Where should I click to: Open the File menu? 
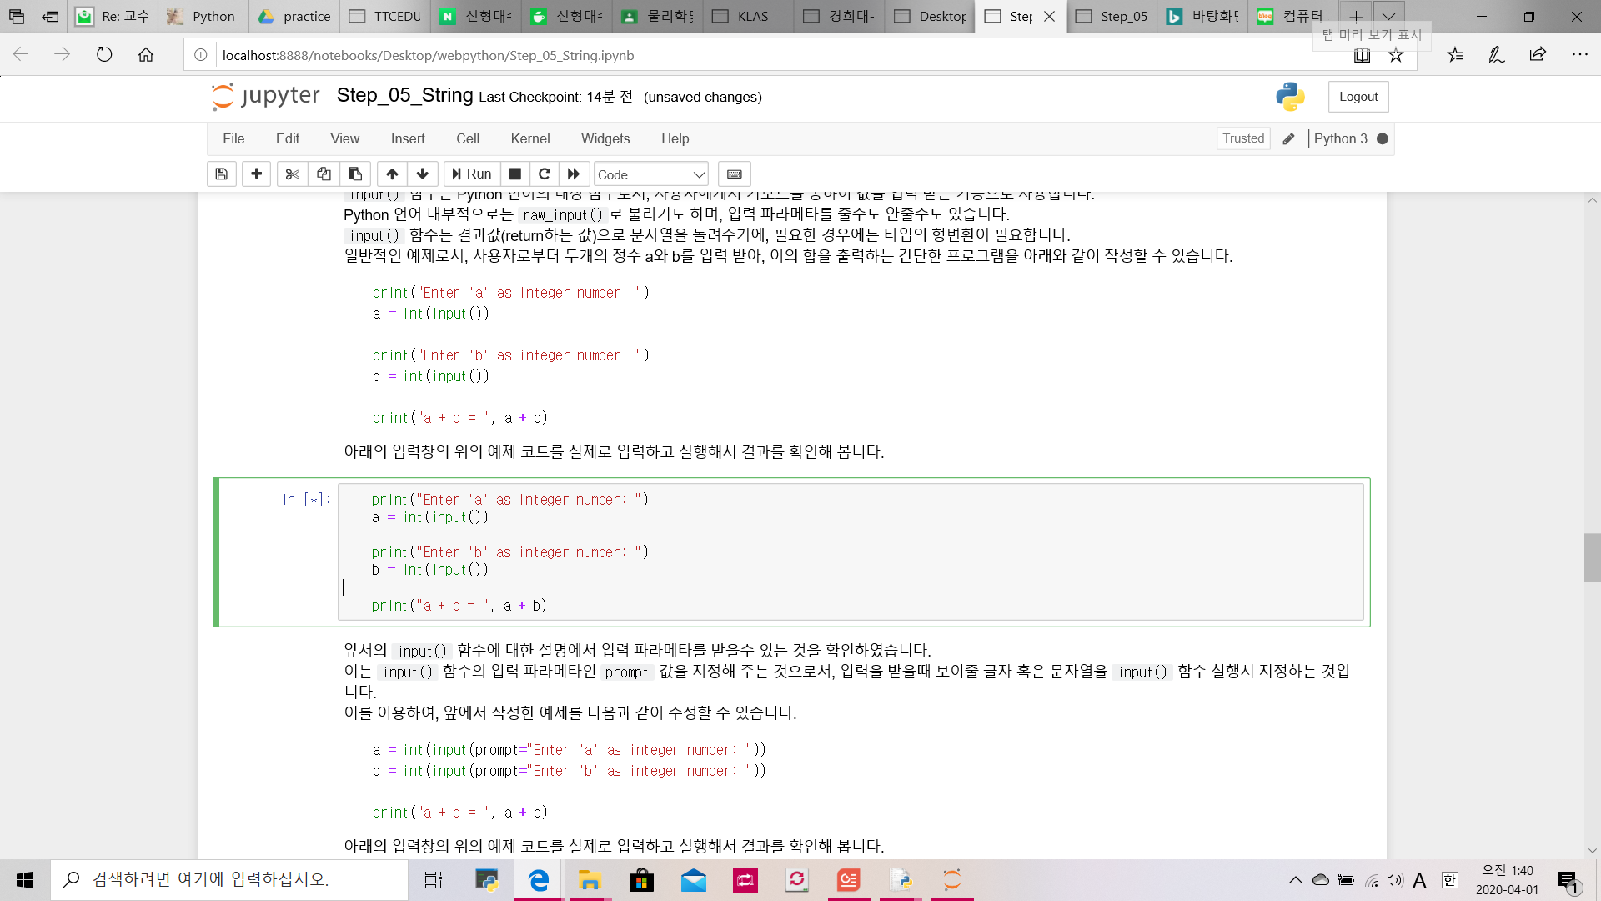pos(233,139)
